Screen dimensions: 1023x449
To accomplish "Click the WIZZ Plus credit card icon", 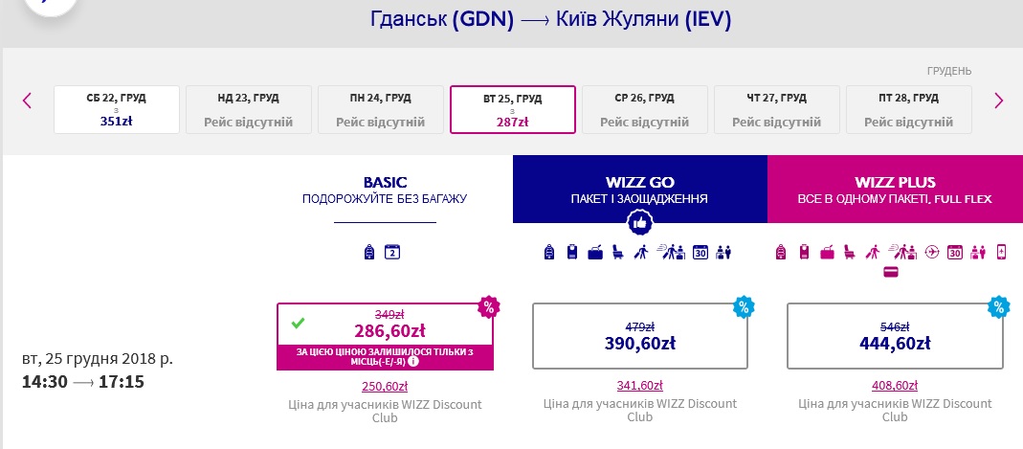I will point(891,272).
